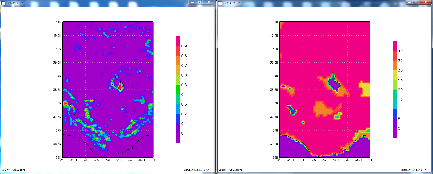Select the right window's 'GrADS 2.0.2' title text

[x=232, y=3]
